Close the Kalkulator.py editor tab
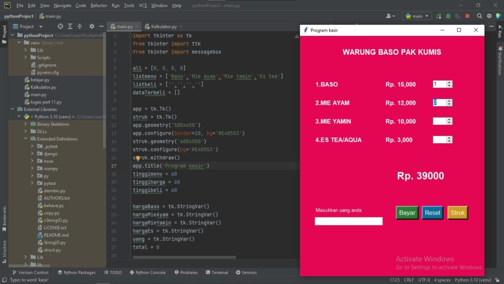 (181, 27)
